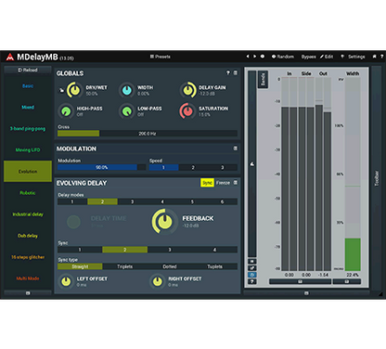This screenshot has height=349, width=386.
Task: Open menu bar under Width meter
Action: point(347,281)
